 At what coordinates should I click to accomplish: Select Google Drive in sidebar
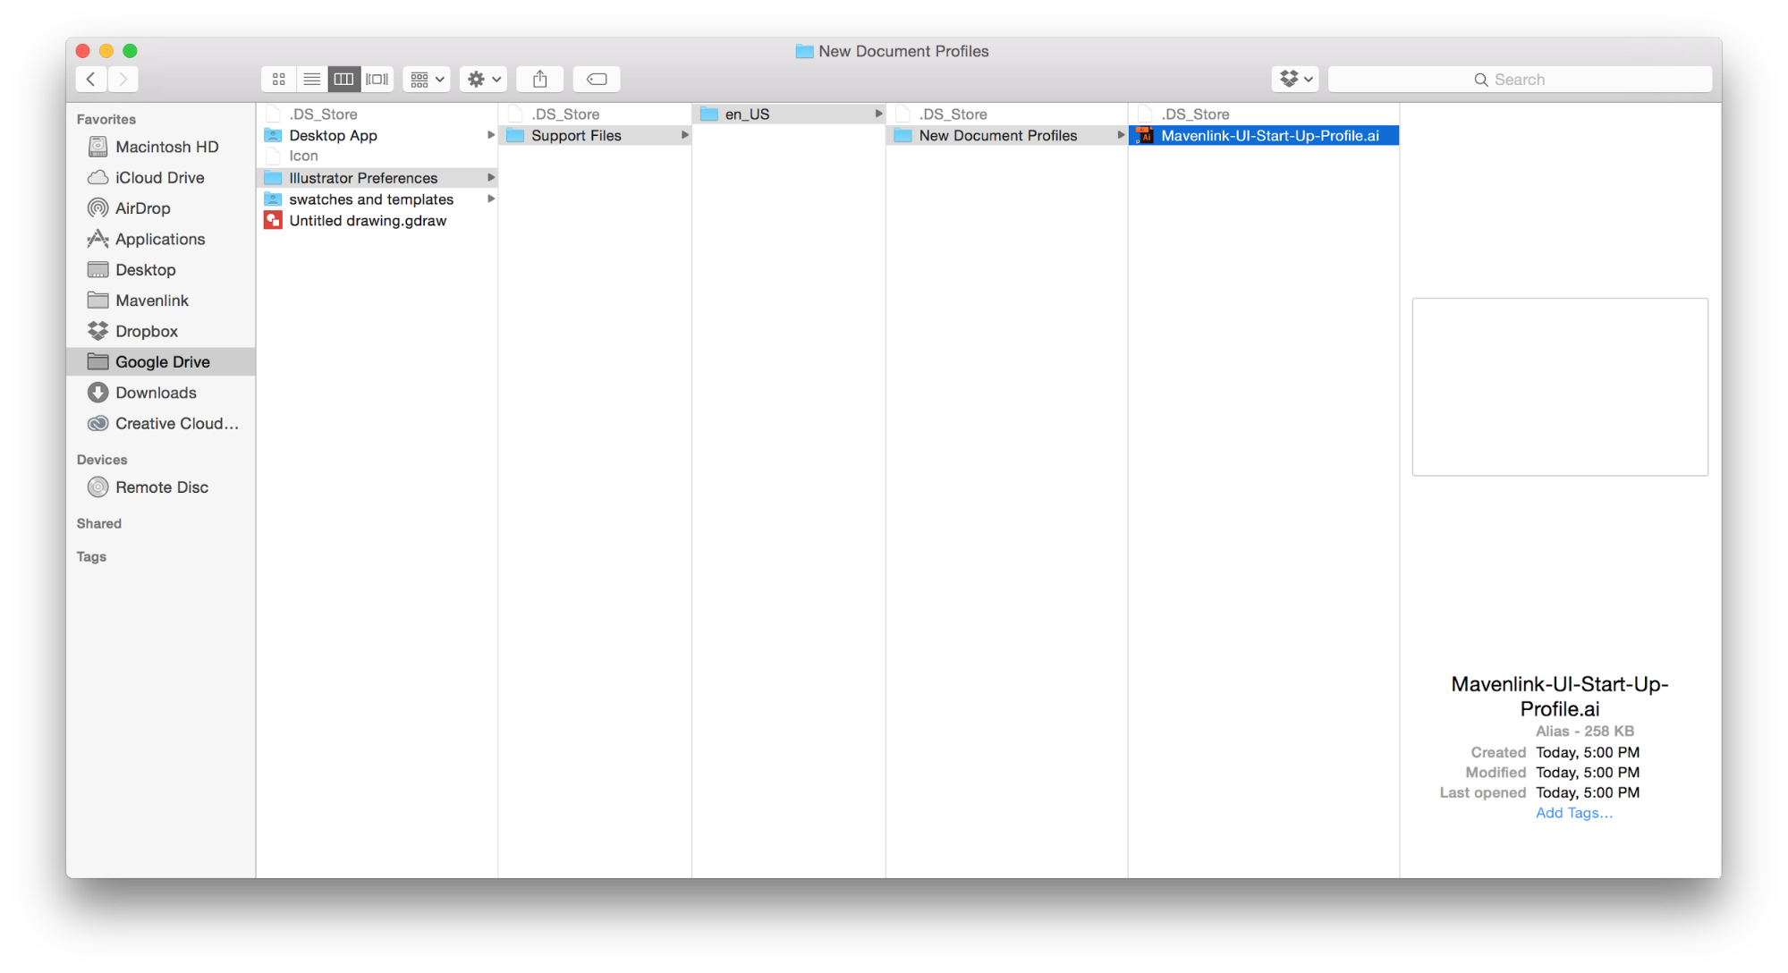point(161,362)
